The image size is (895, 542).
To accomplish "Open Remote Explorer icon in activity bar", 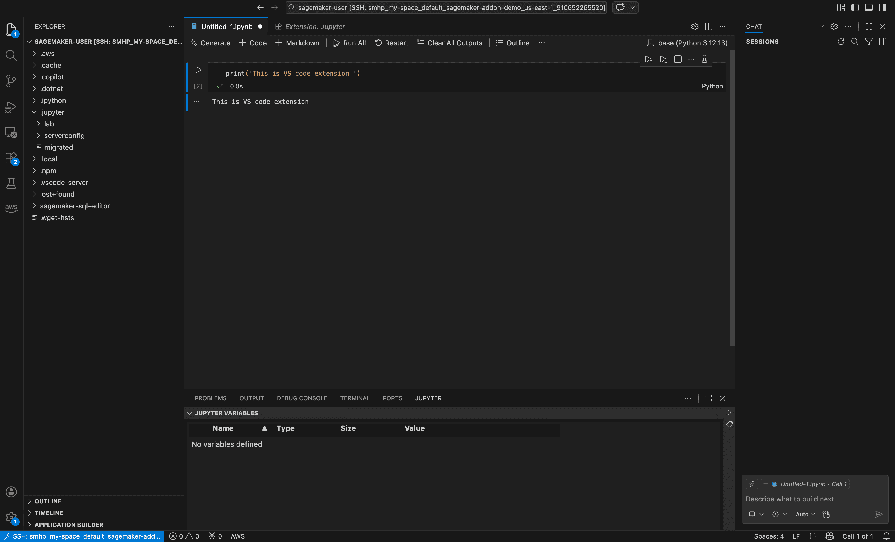I will pos(11,133).
